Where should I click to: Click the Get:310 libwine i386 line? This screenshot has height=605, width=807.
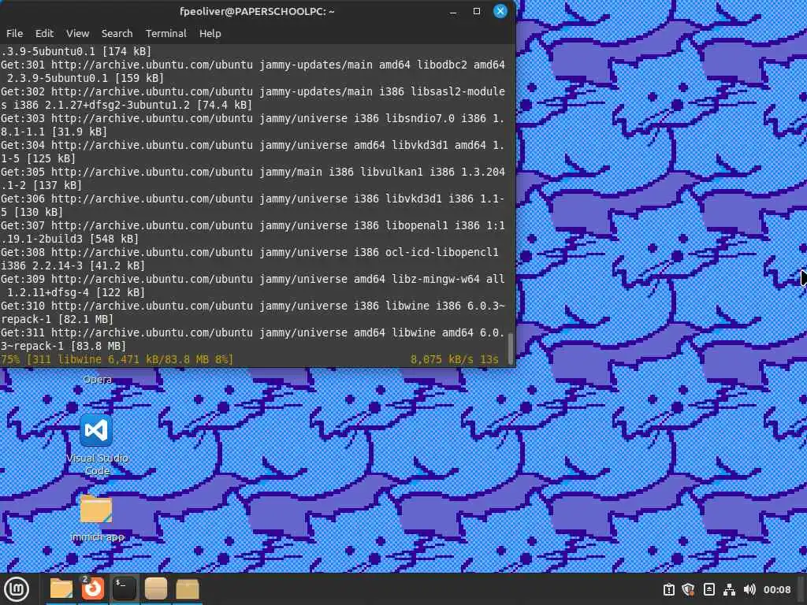[x=253, y=312]
